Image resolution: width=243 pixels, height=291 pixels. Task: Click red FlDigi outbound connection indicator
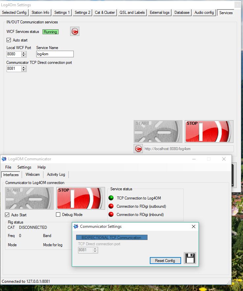click(x=111, y=206)
